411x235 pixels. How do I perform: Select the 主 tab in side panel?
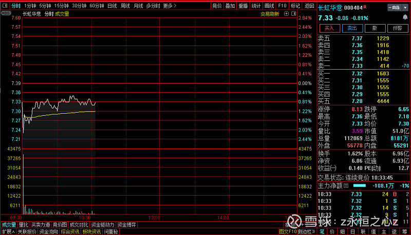tap(384, 231)
